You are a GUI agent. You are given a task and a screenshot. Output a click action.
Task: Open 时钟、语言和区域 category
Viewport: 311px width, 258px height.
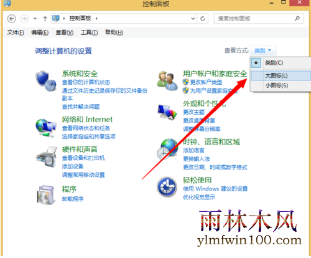(x=211, y=142)
